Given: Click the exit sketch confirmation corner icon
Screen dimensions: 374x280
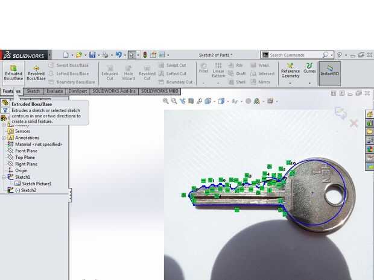Looking at the screenshot, I should point(340,113).
